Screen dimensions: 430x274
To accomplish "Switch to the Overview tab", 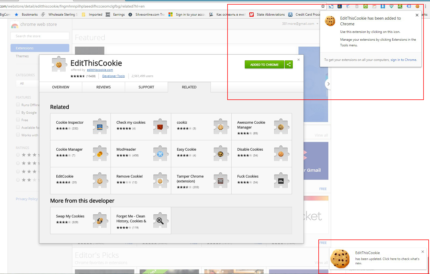I will 61,87.
